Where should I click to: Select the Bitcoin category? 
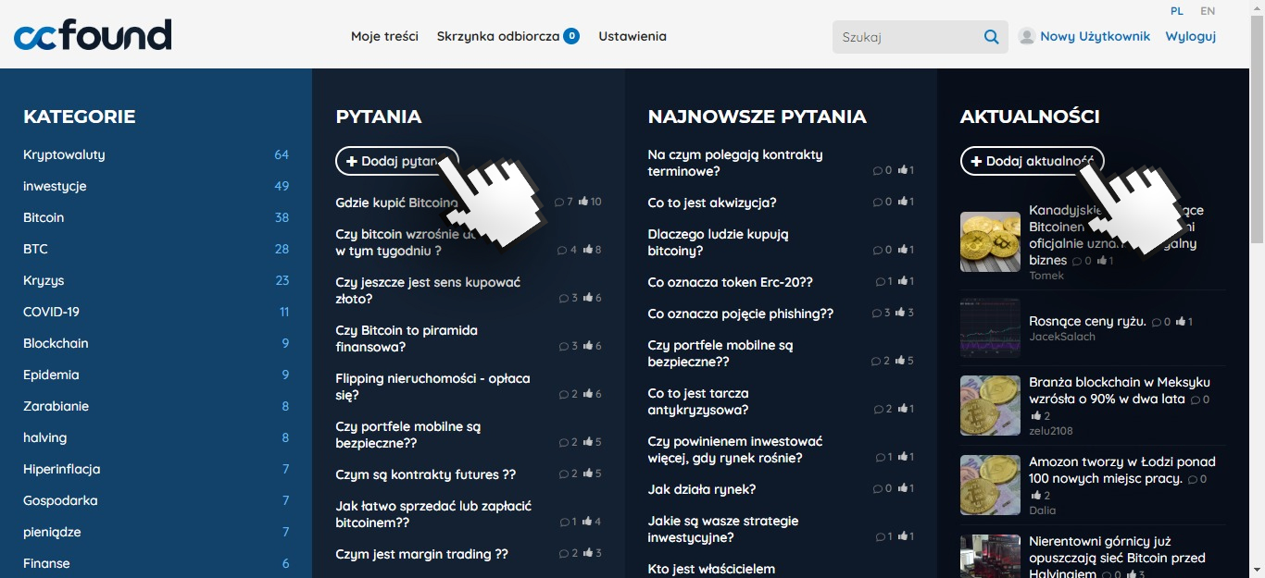tap(44, 217)
